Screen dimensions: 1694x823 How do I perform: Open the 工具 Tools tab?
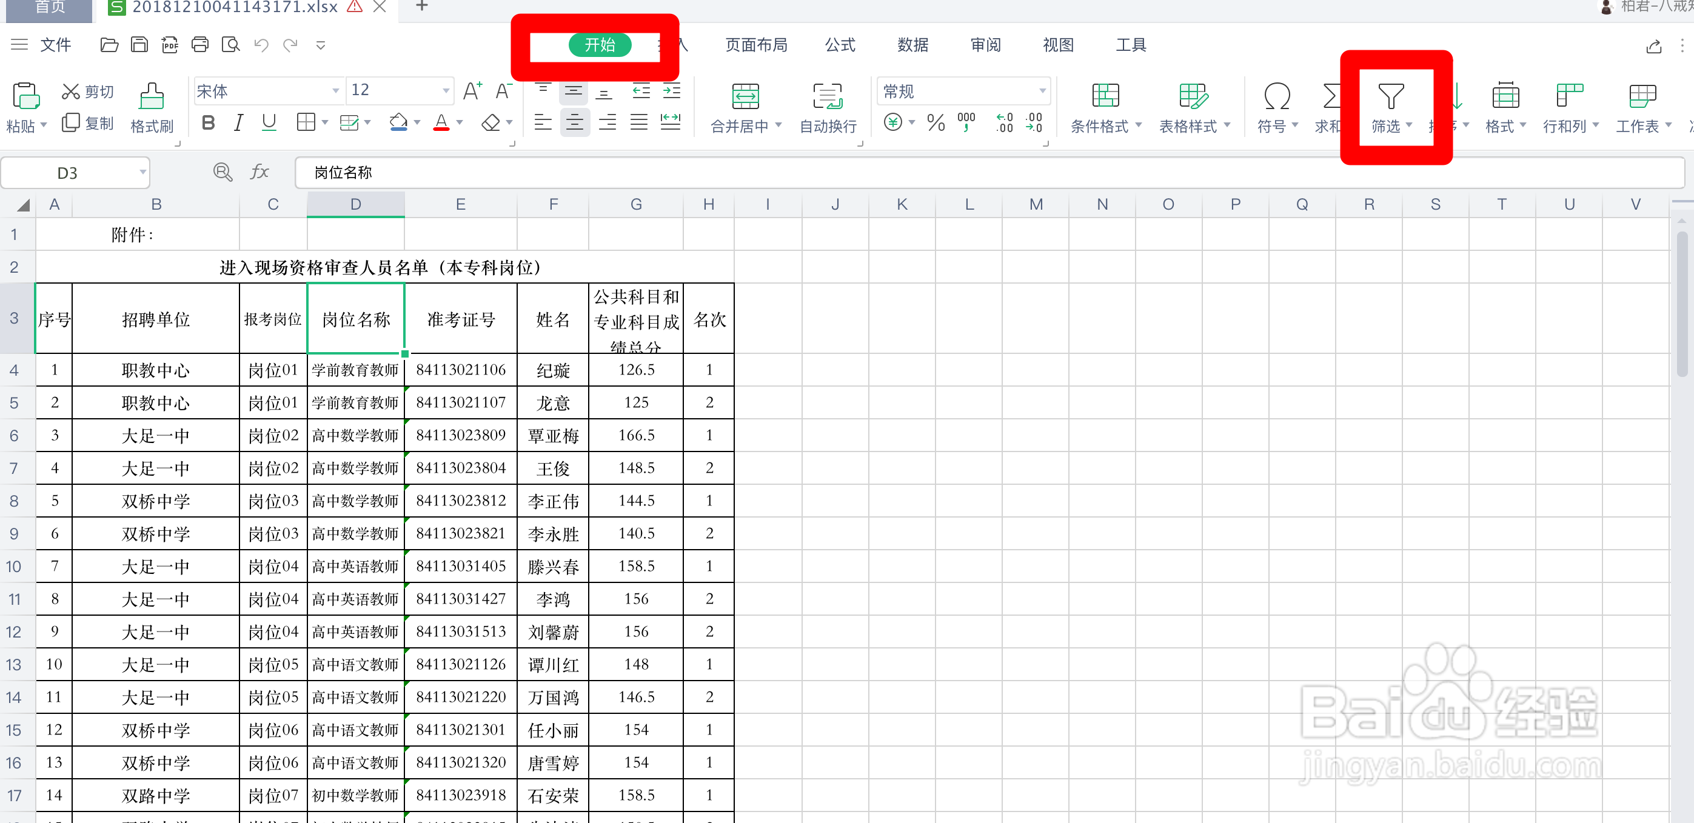pyautogui.click(x=1131, y=45)
